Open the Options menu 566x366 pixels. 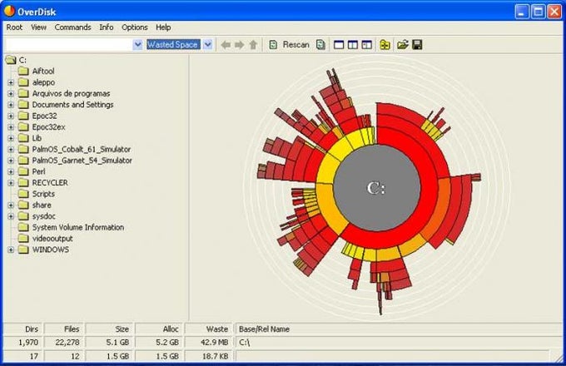click(134, 27)
